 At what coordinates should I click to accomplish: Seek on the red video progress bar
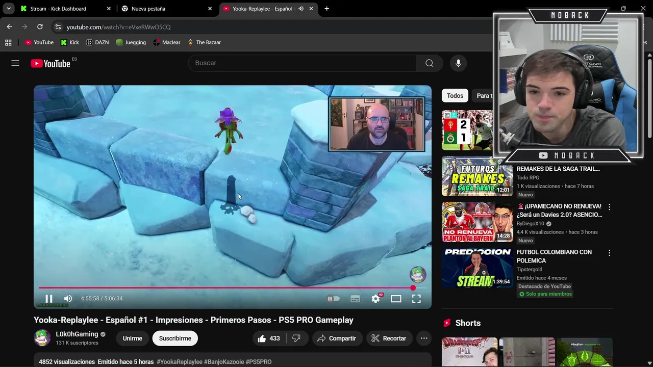(x=232, y=288)
